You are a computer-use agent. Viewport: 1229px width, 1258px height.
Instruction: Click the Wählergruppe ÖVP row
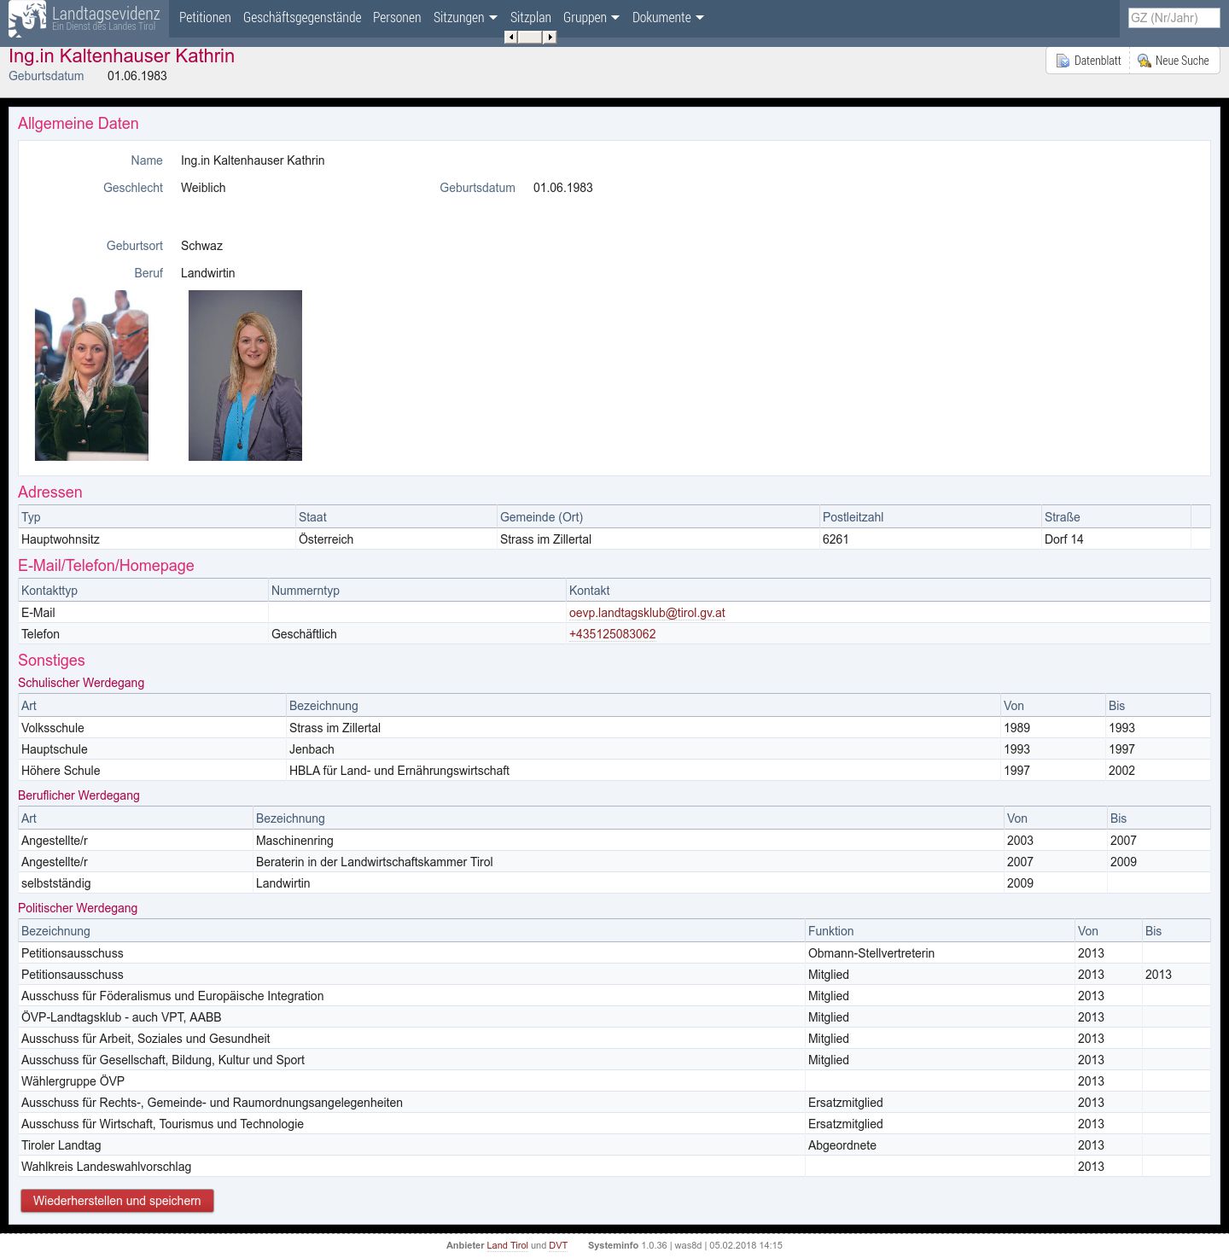click(x=614, y=1081)
